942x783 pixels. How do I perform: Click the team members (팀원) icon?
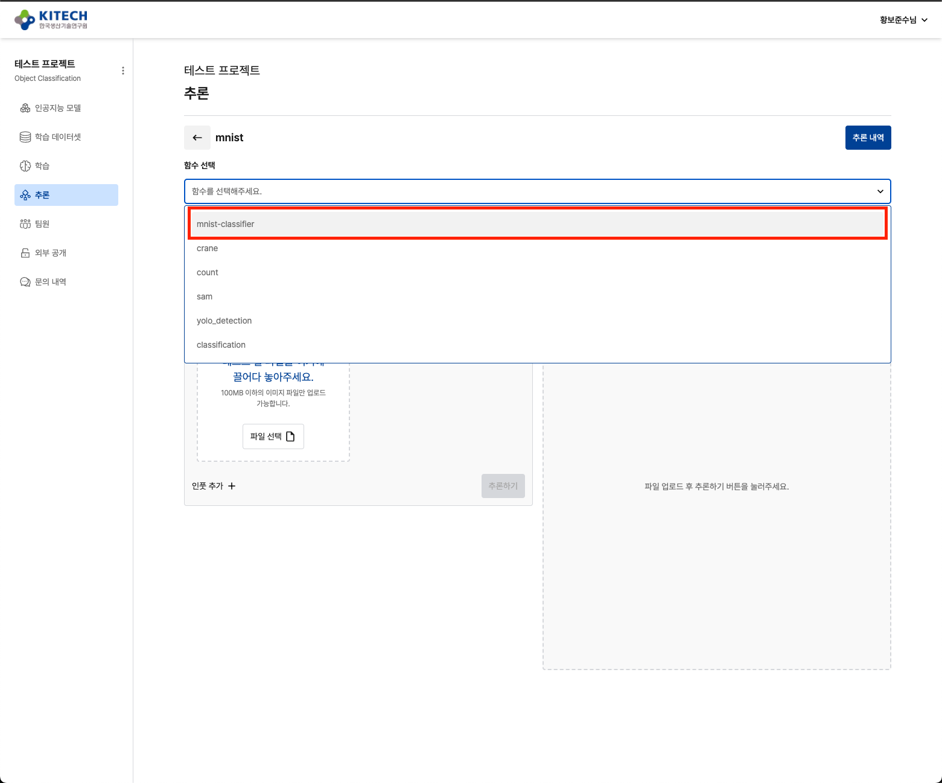point(25,224)
